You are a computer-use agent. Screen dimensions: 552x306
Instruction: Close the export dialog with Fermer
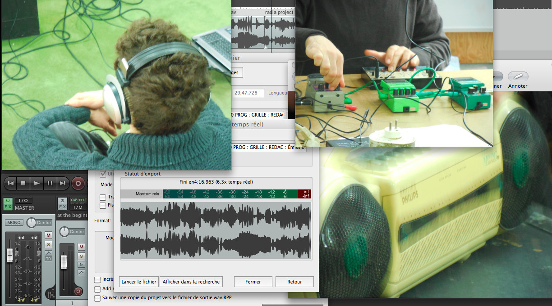(x=253, y=282)
